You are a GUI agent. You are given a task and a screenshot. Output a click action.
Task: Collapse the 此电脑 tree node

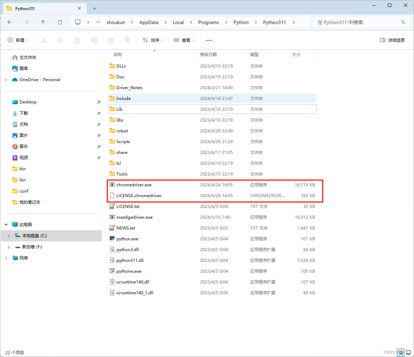point(6,225)
